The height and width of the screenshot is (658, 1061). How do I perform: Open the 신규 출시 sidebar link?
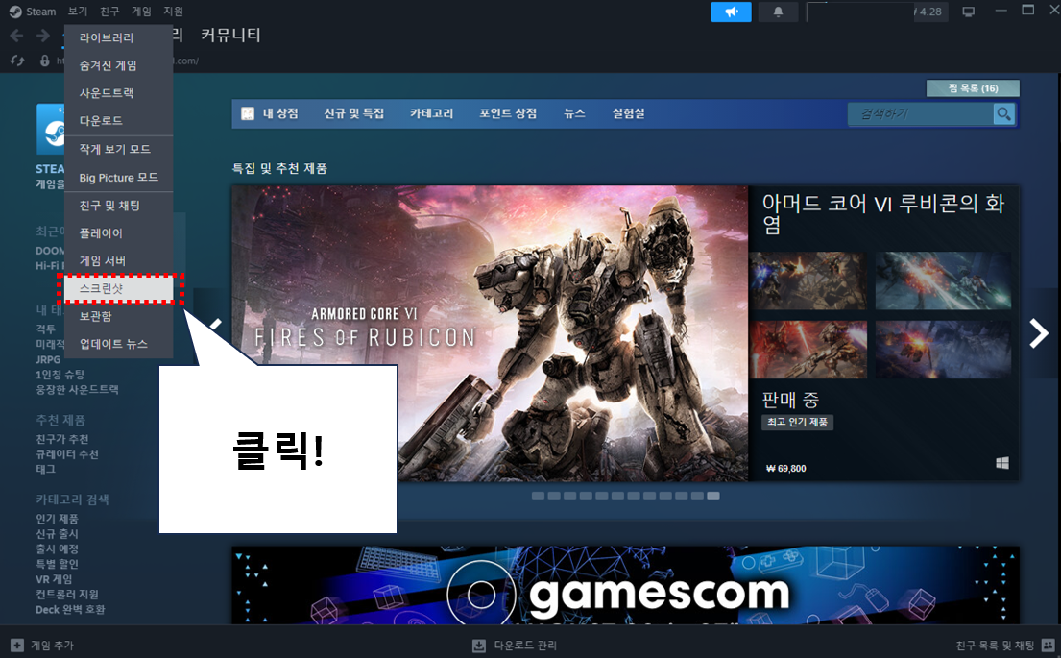(57, 533)
